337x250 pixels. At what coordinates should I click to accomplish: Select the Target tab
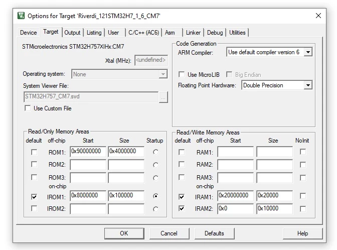(51, 32)
